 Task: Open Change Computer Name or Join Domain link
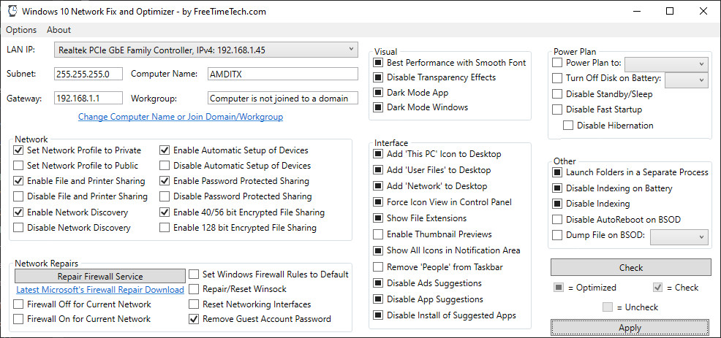pyautogui.click(x=180, y=117)
